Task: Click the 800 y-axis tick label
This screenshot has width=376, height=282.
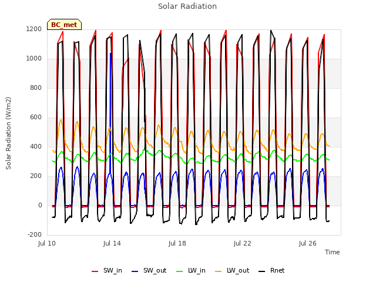Action: coord(36,88)
